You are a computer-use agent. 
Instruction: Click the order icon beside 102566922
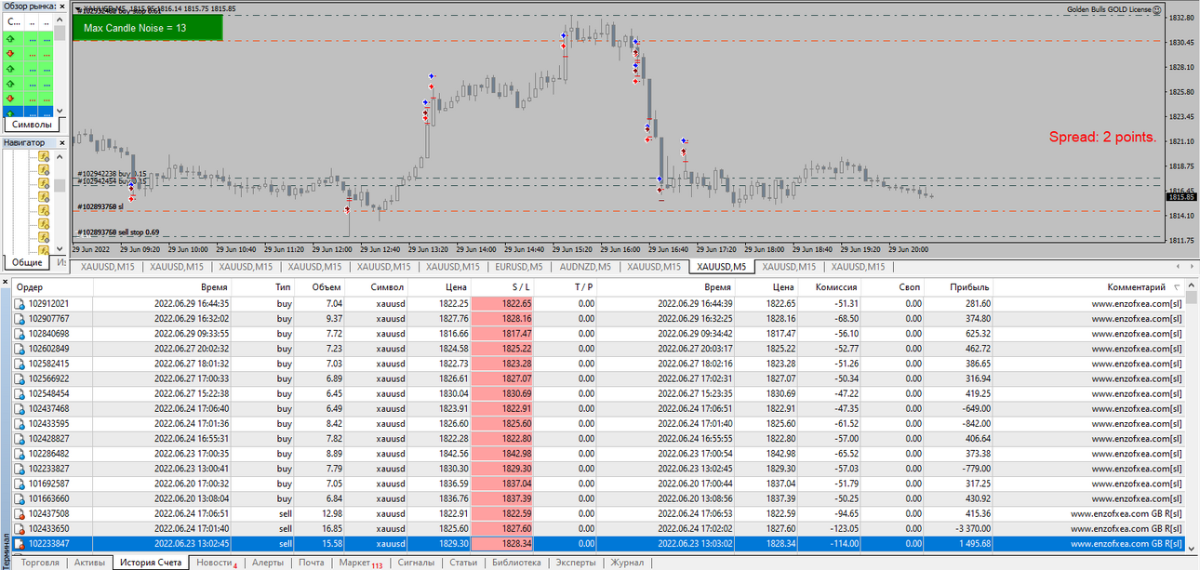click(x=20, y=378)
